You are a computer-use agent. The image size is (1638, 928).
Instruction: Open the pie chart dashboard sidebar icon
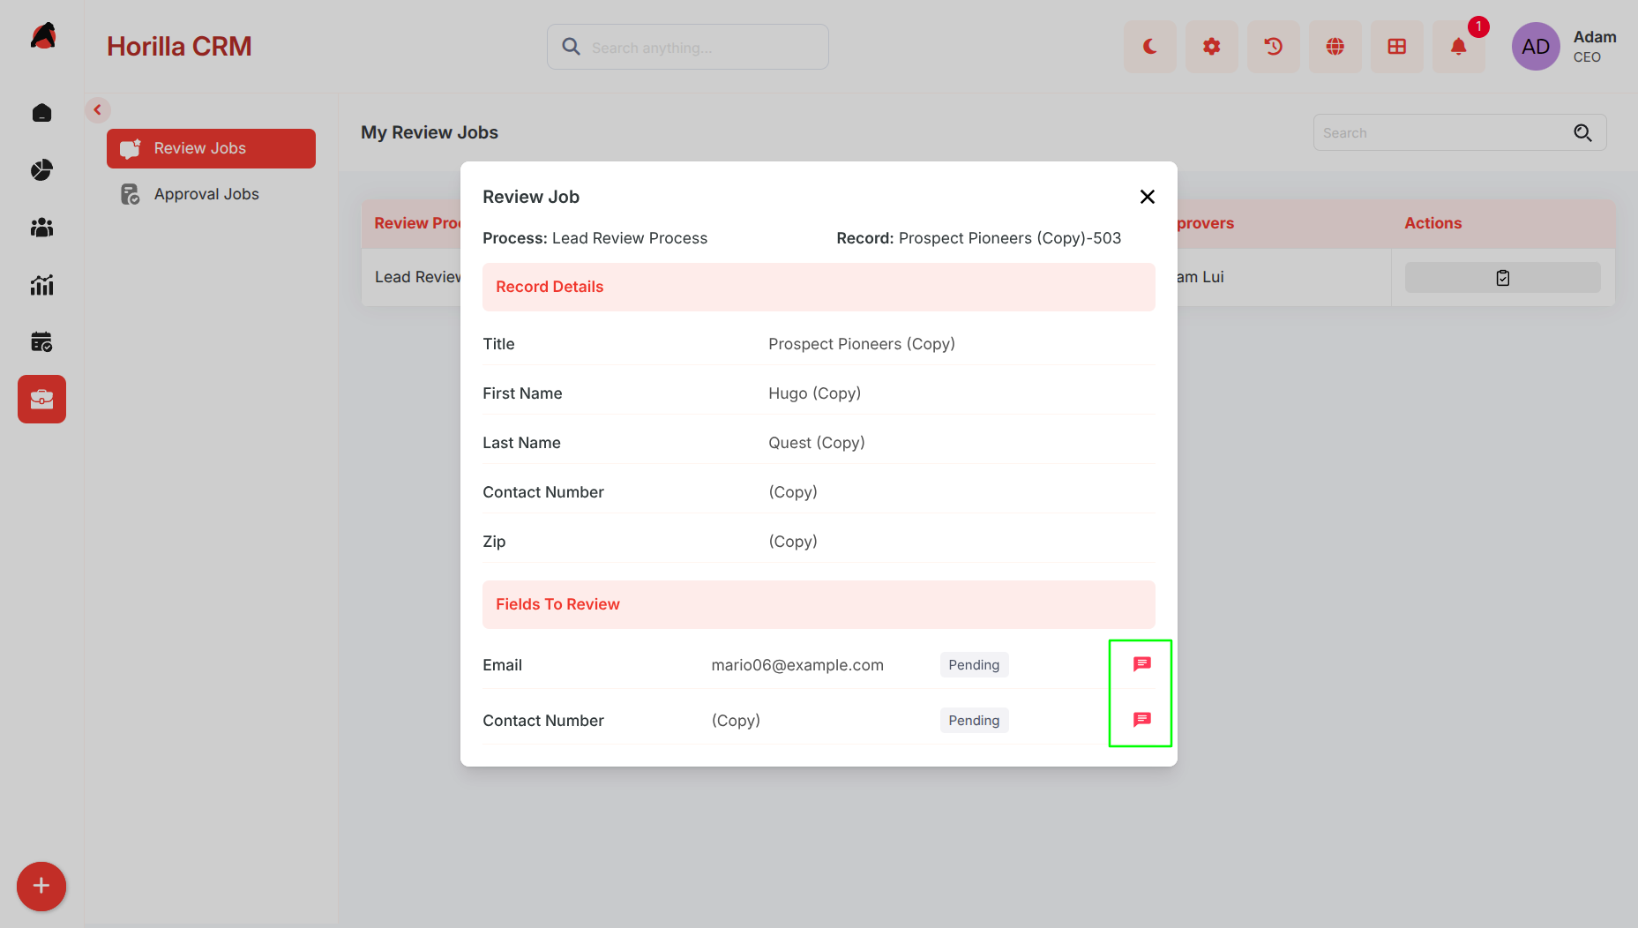click(41, 170)
